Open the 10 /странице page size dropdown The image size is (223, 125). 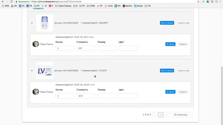pos(182,115)
